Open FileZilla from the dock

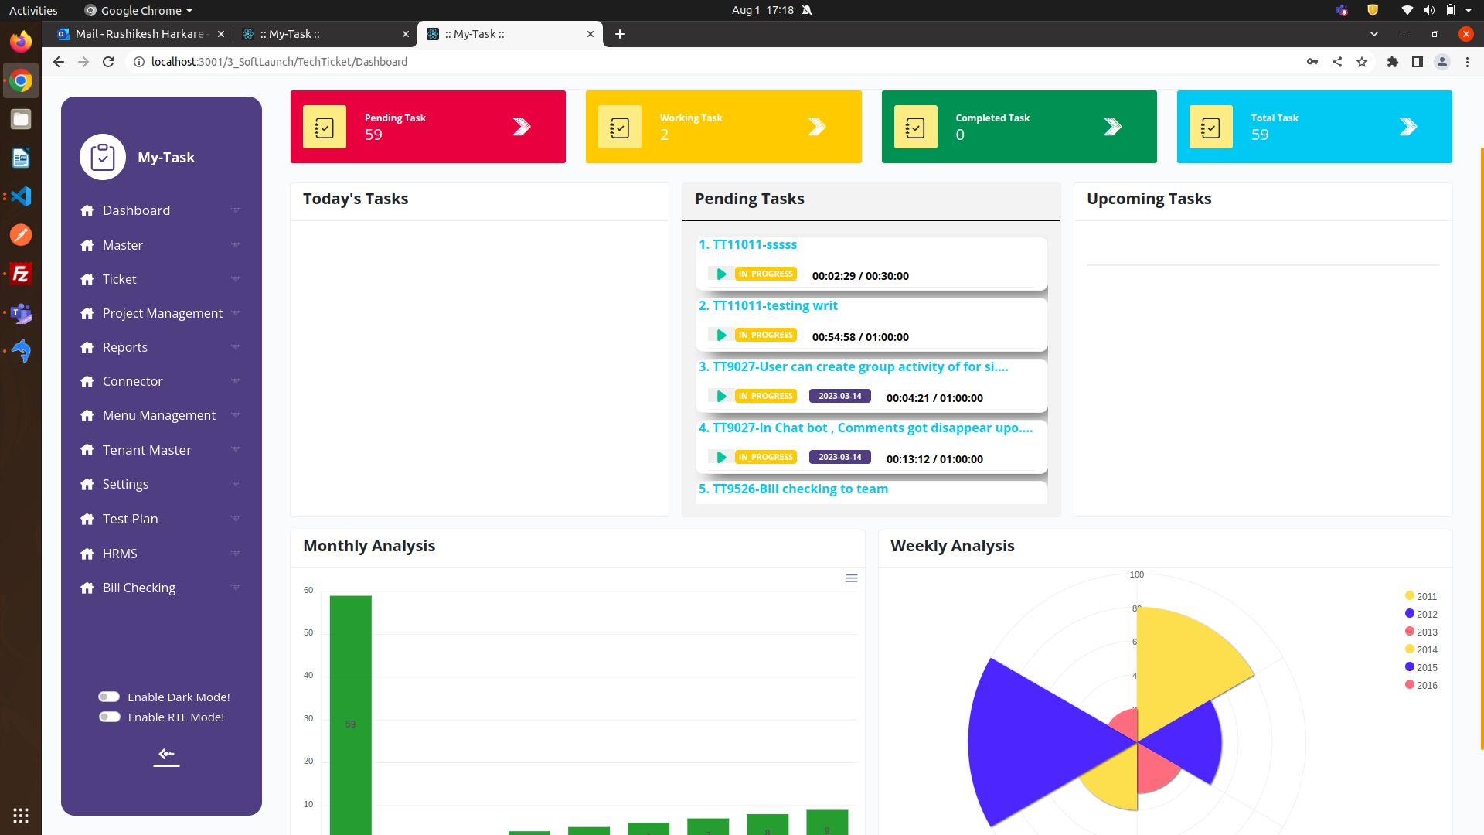21,274
